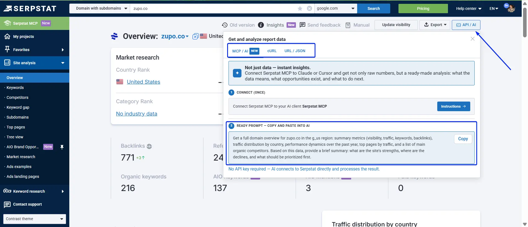Expand the Favorites submenu
The height and width of the screenshot is (227, 528).
click(x=63, y=50)
